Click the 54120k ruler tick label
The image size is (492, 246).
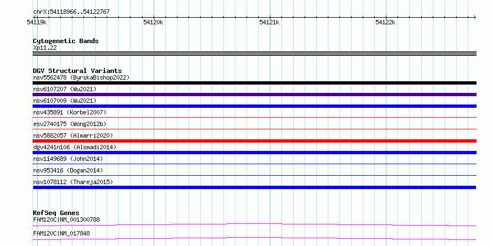click(x=154, y=22)
